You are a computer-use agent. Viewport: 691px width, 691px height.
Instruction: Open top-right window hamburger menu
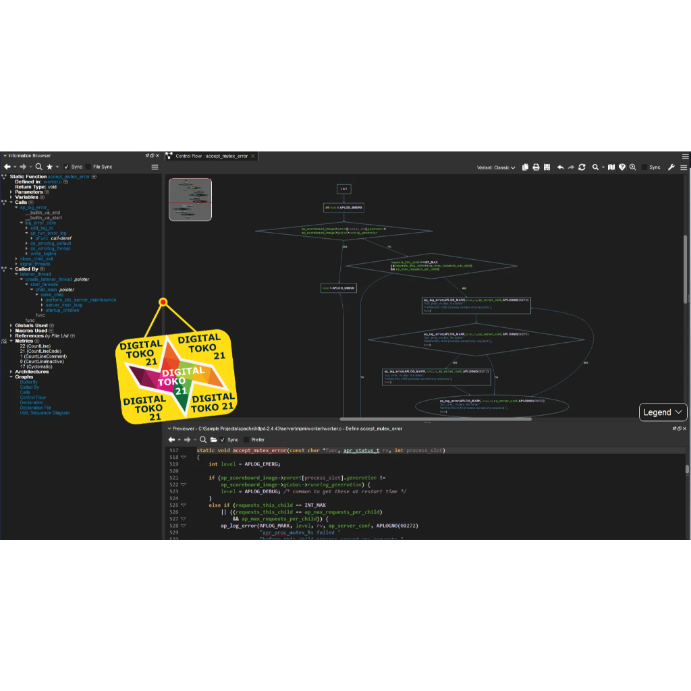pyautogui.click(x=686, y=157)
